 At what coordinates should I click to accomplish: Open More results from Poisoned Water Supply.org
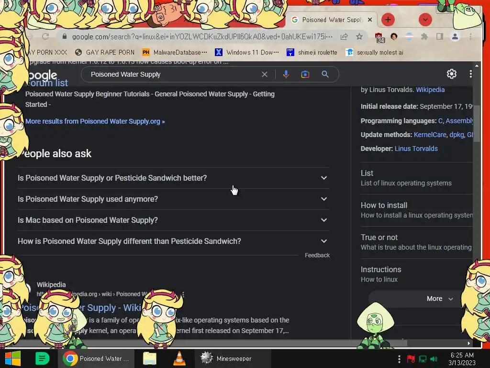click(95, 121)
